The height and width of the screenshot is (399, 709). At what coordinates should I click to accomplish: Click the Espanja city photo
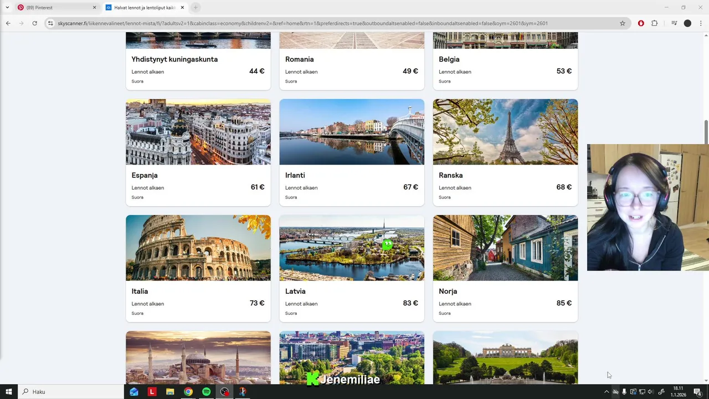pos(198,132)
